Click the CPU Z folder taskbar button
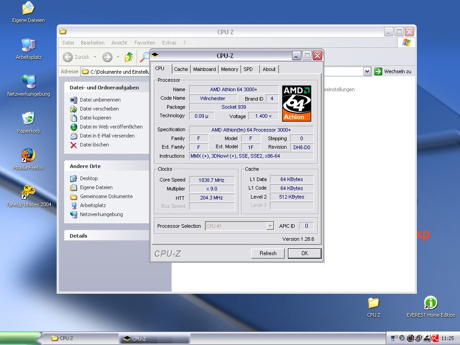 81,338
